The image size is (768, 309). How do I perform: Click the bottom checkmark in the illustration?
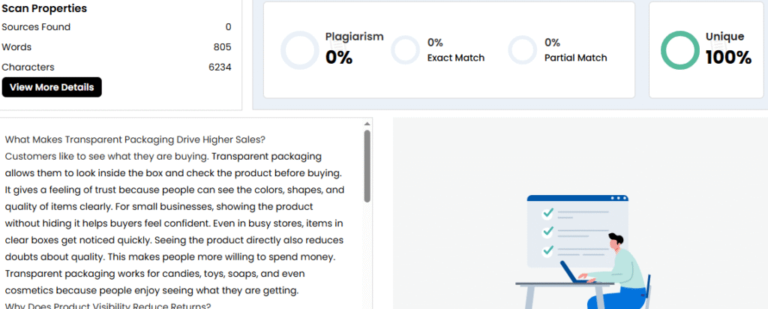(548, 250)
